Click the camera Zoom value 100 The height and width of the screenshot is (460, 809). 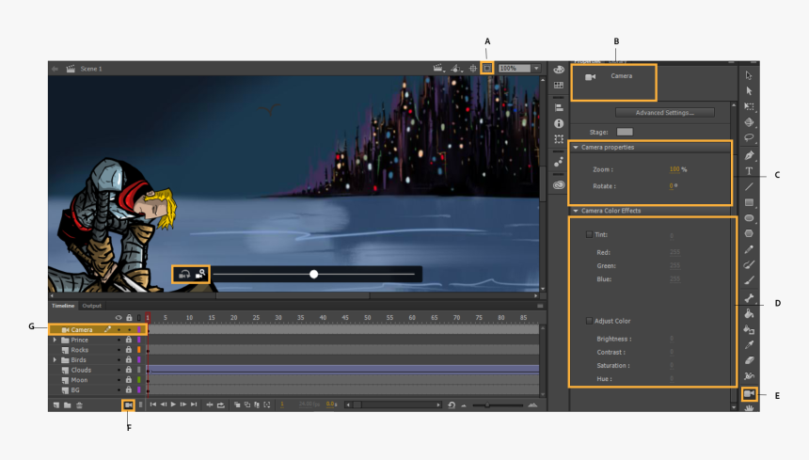click(x=674, y=169)
